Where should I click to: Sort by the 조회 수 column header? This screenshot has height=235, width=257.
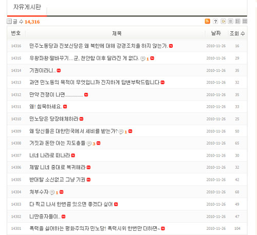(x=237, y=33)
